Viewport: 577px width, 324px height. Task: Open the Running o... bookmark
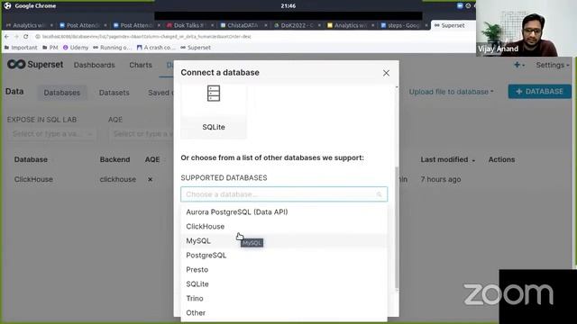[112, 48]
